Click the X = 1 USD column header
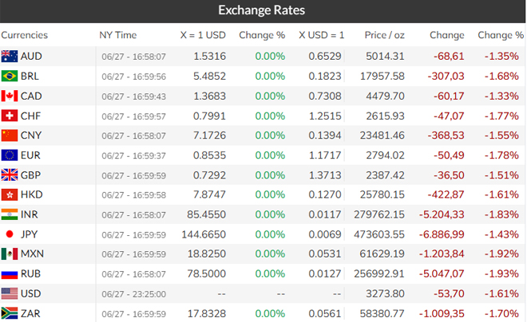The height and width of the screenshot is (322, 527). [203, 35]
